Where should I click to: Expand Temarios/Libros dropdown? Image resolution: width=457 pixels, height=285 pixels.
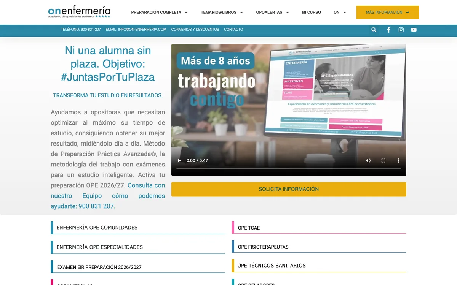tap(222, 13)
